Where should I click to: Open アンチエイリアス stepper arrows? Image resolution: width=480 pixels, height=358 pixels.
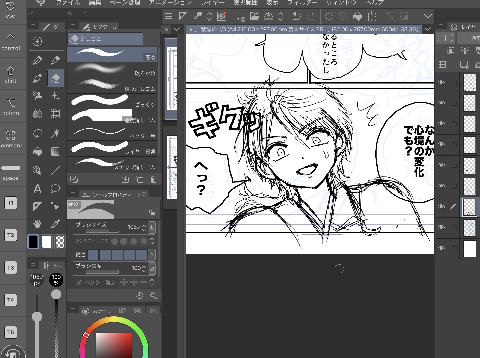pos(152,241)
